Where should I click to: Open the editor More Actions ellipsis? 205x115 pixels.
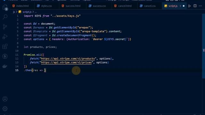coord(200,6)
